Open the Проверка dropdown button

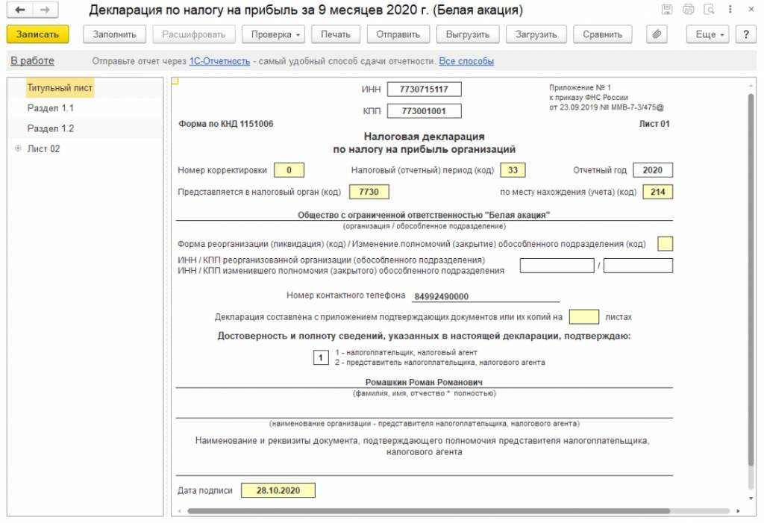pyautogui.click(x=277, y=34)
